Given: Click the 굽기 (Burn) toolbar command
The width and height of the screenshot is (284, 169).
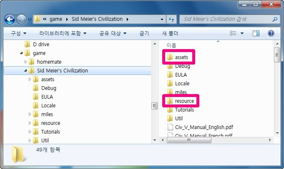Looking at the screenshot, I should click(x=144, y=33).
